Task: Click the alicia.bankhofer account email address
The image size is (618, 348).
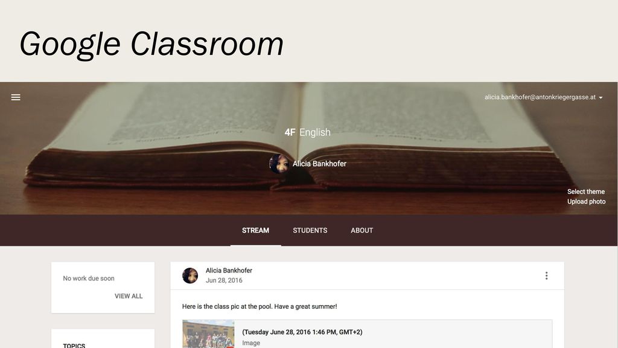Action: tap(540, 97)
